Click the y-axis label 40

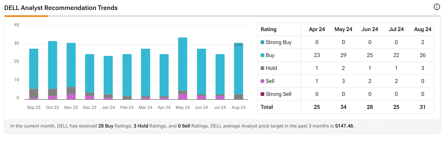click(x=17, y=25)
